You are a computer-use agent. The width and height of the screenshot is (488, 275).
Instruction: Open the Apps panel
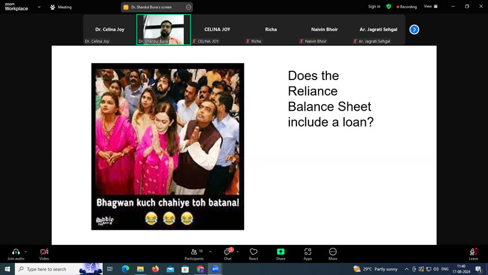click(307, 252)
